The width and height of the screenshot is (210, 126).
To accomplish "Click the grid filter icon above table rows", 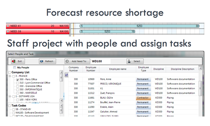I will tap(66, 75).
